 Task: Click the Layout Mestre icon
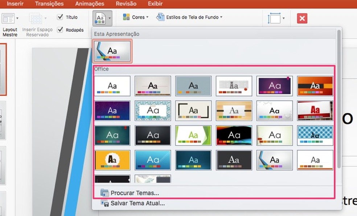pos(8,18)
